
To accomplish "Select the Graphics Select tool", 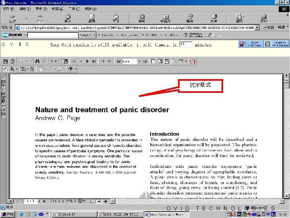I will click(32, 69).
